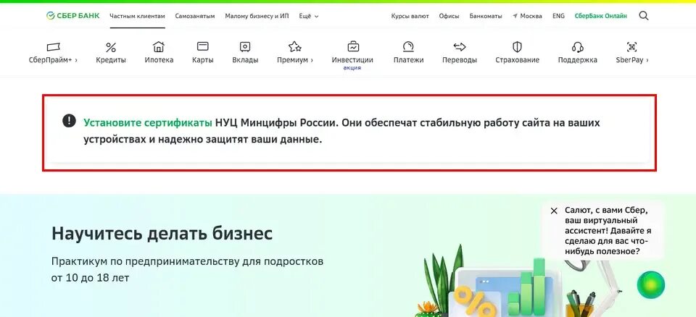The image size is (696, 317).
Task: Click the Кредиты percent icon
Action: pyautogui.click(x=111, y=47)
